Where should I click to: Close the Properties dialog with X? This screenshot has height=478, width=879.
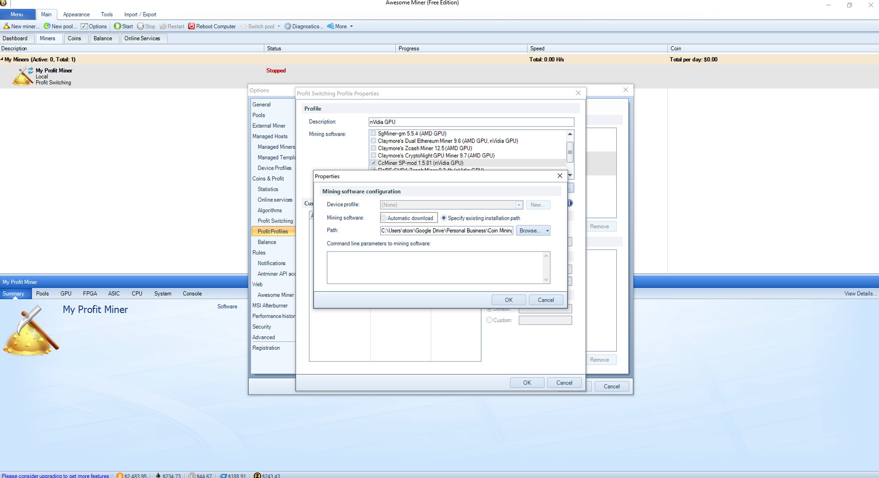click(560, 176)
